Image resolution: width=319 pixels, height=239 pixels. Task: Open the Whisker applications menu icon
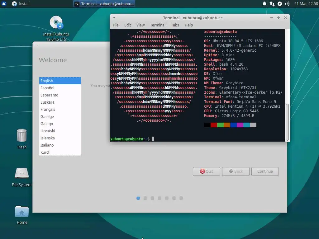4,4
